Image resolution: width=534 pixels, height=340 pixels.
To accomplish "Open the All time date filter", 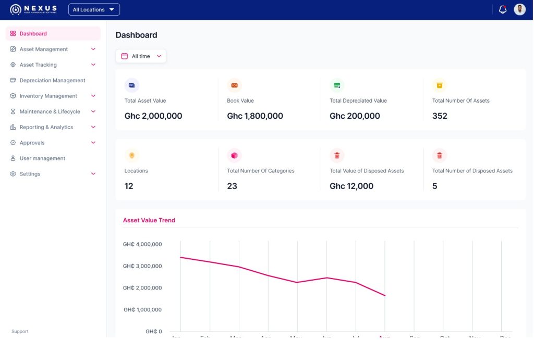I will click(x=141, y=56).
